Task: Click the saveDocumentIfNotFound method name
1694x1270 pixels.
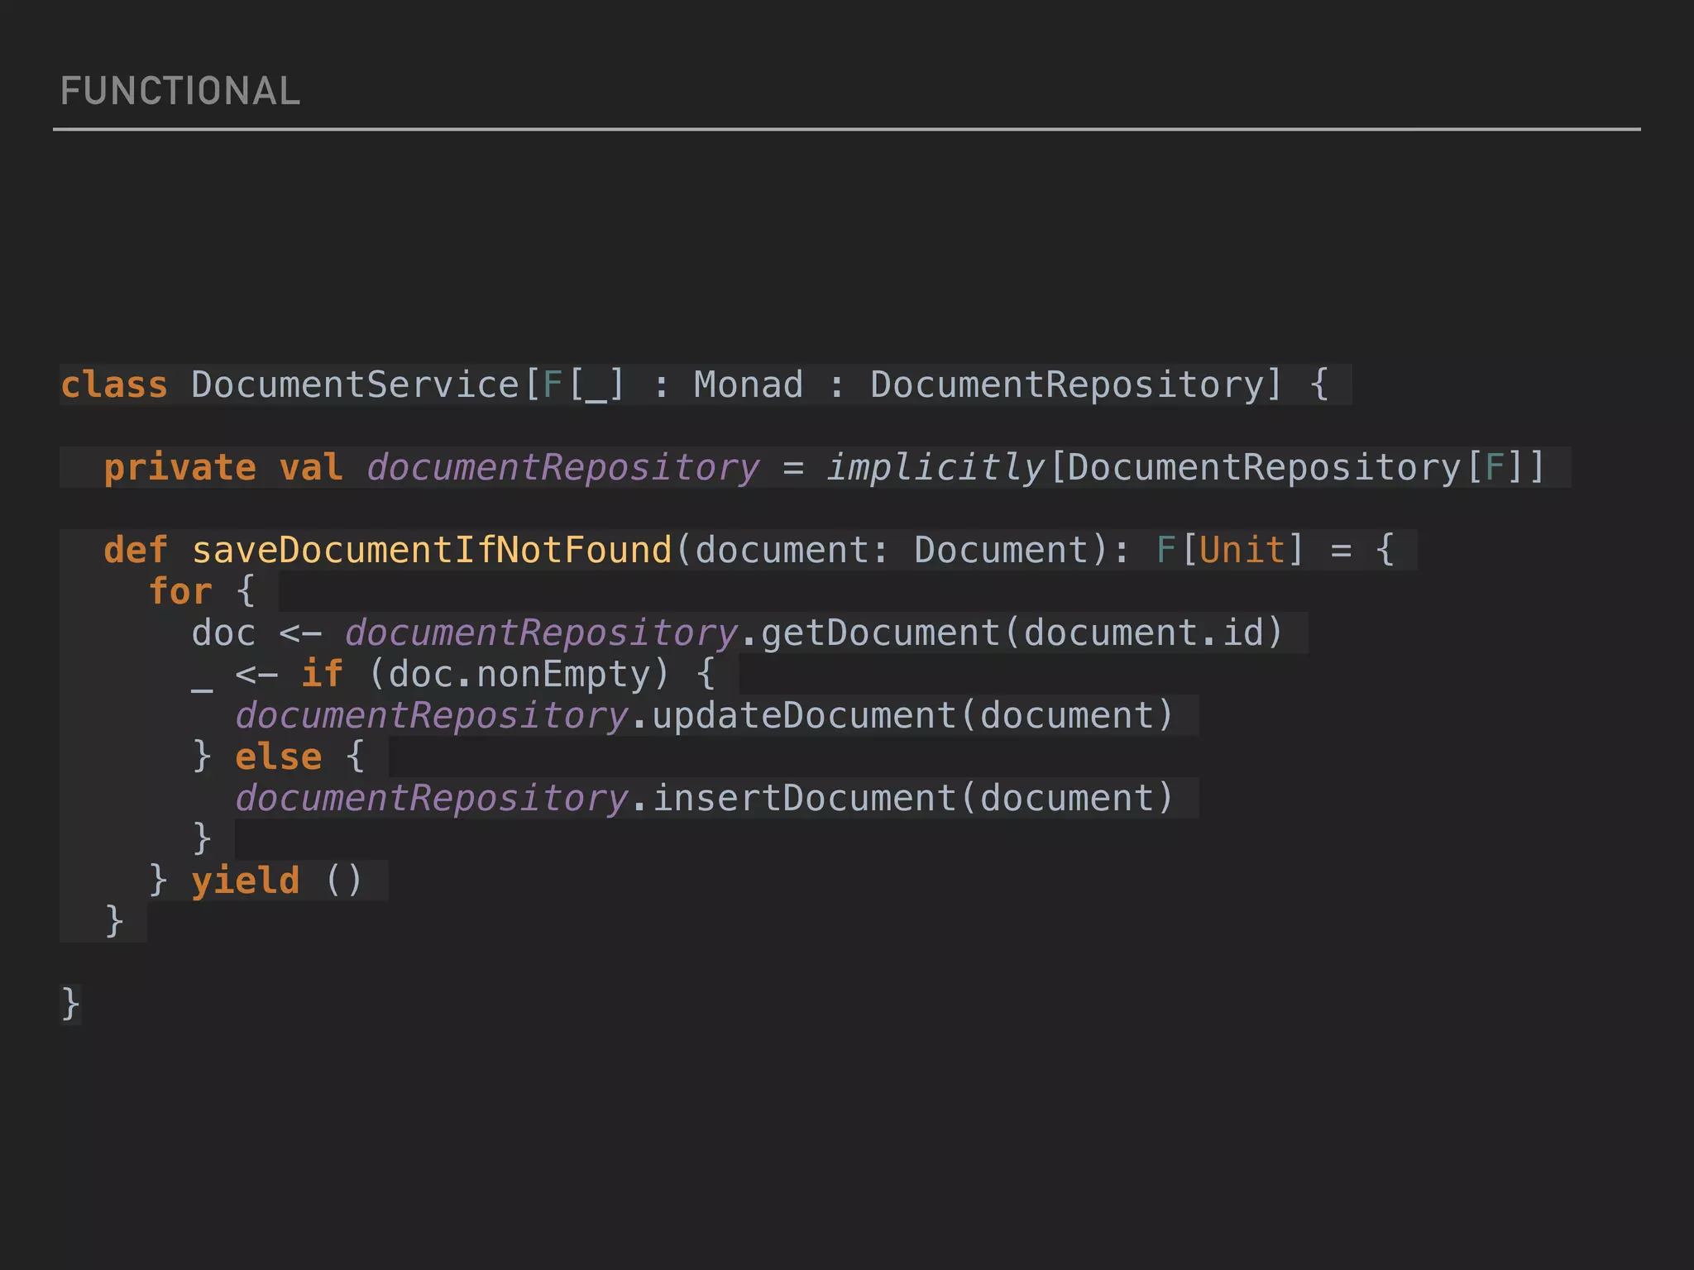Action: [x=432, y=551]
